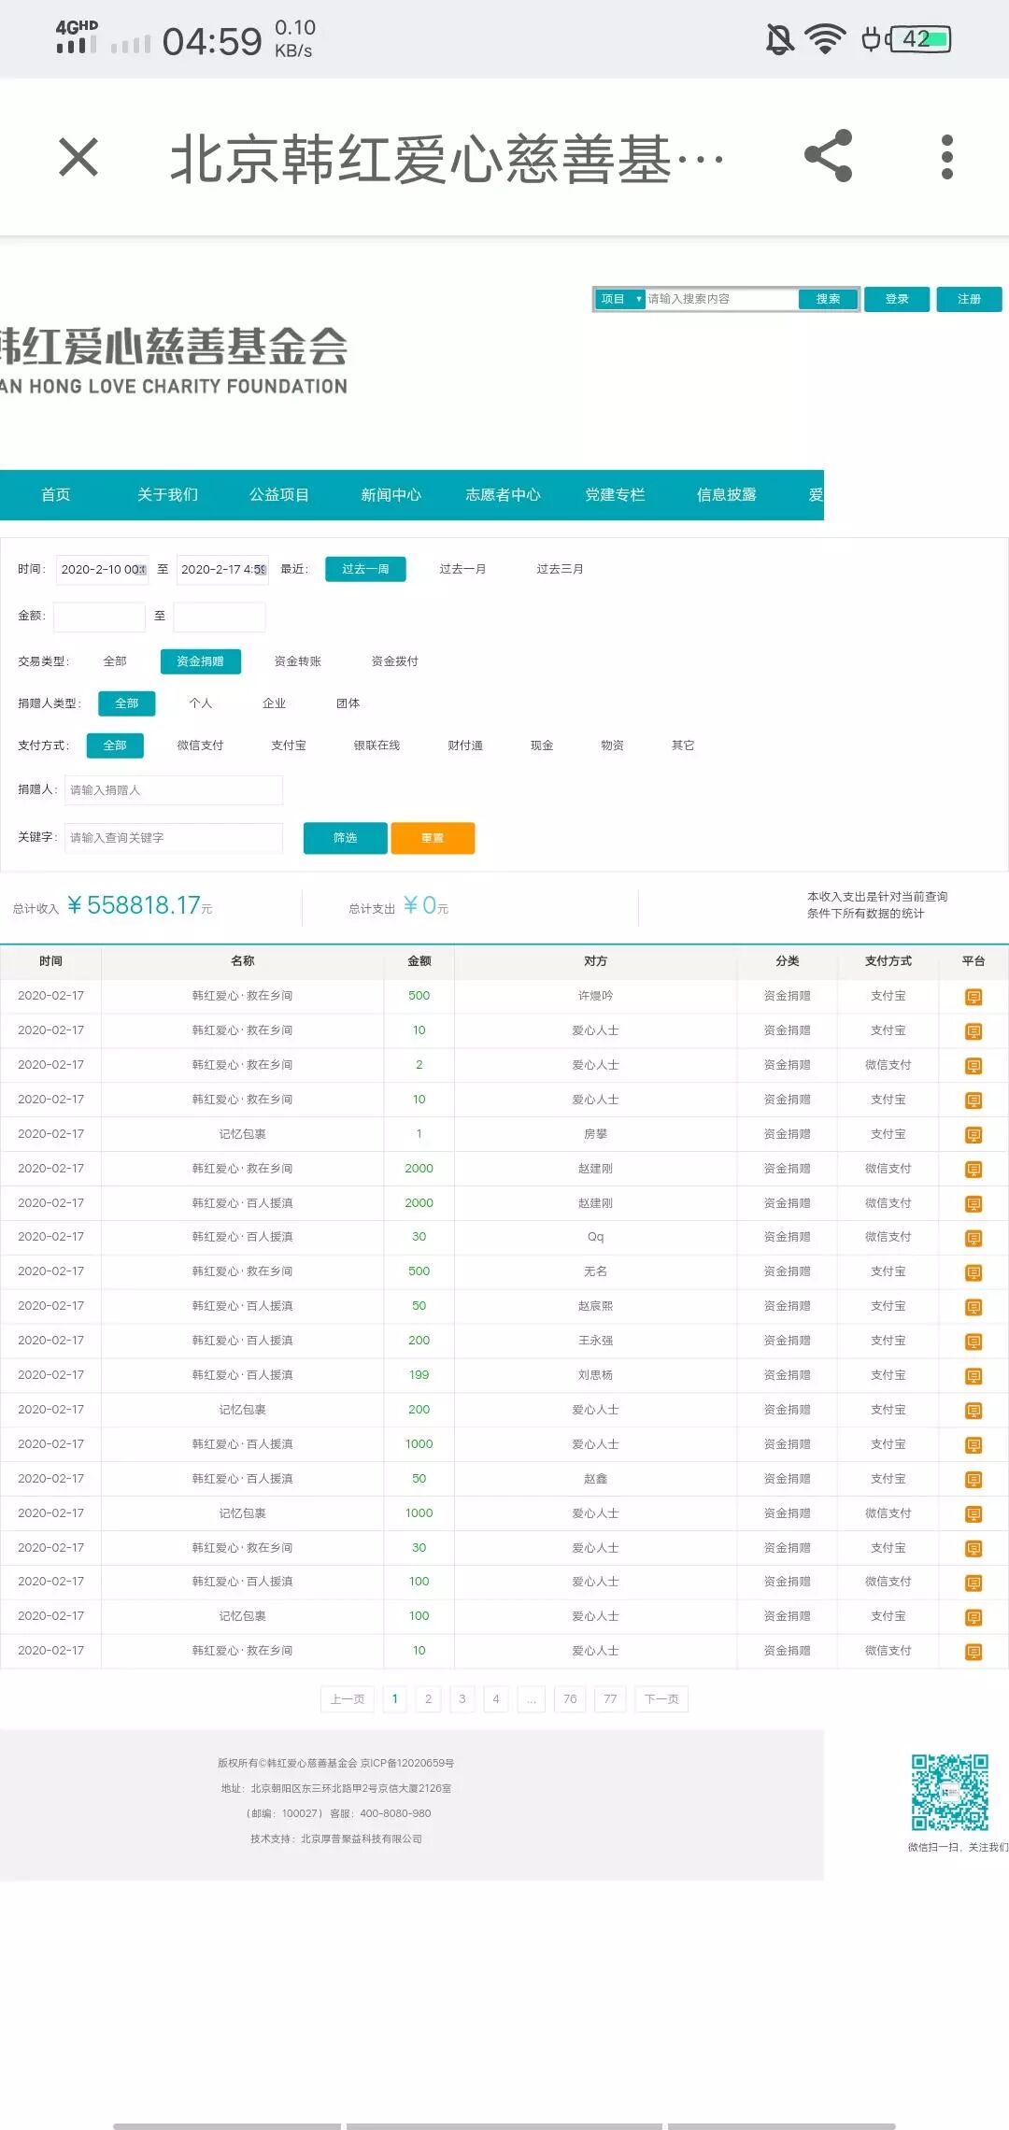
Task: Select 银联在线 payment method filter
Action: click(x=377, y=745)
